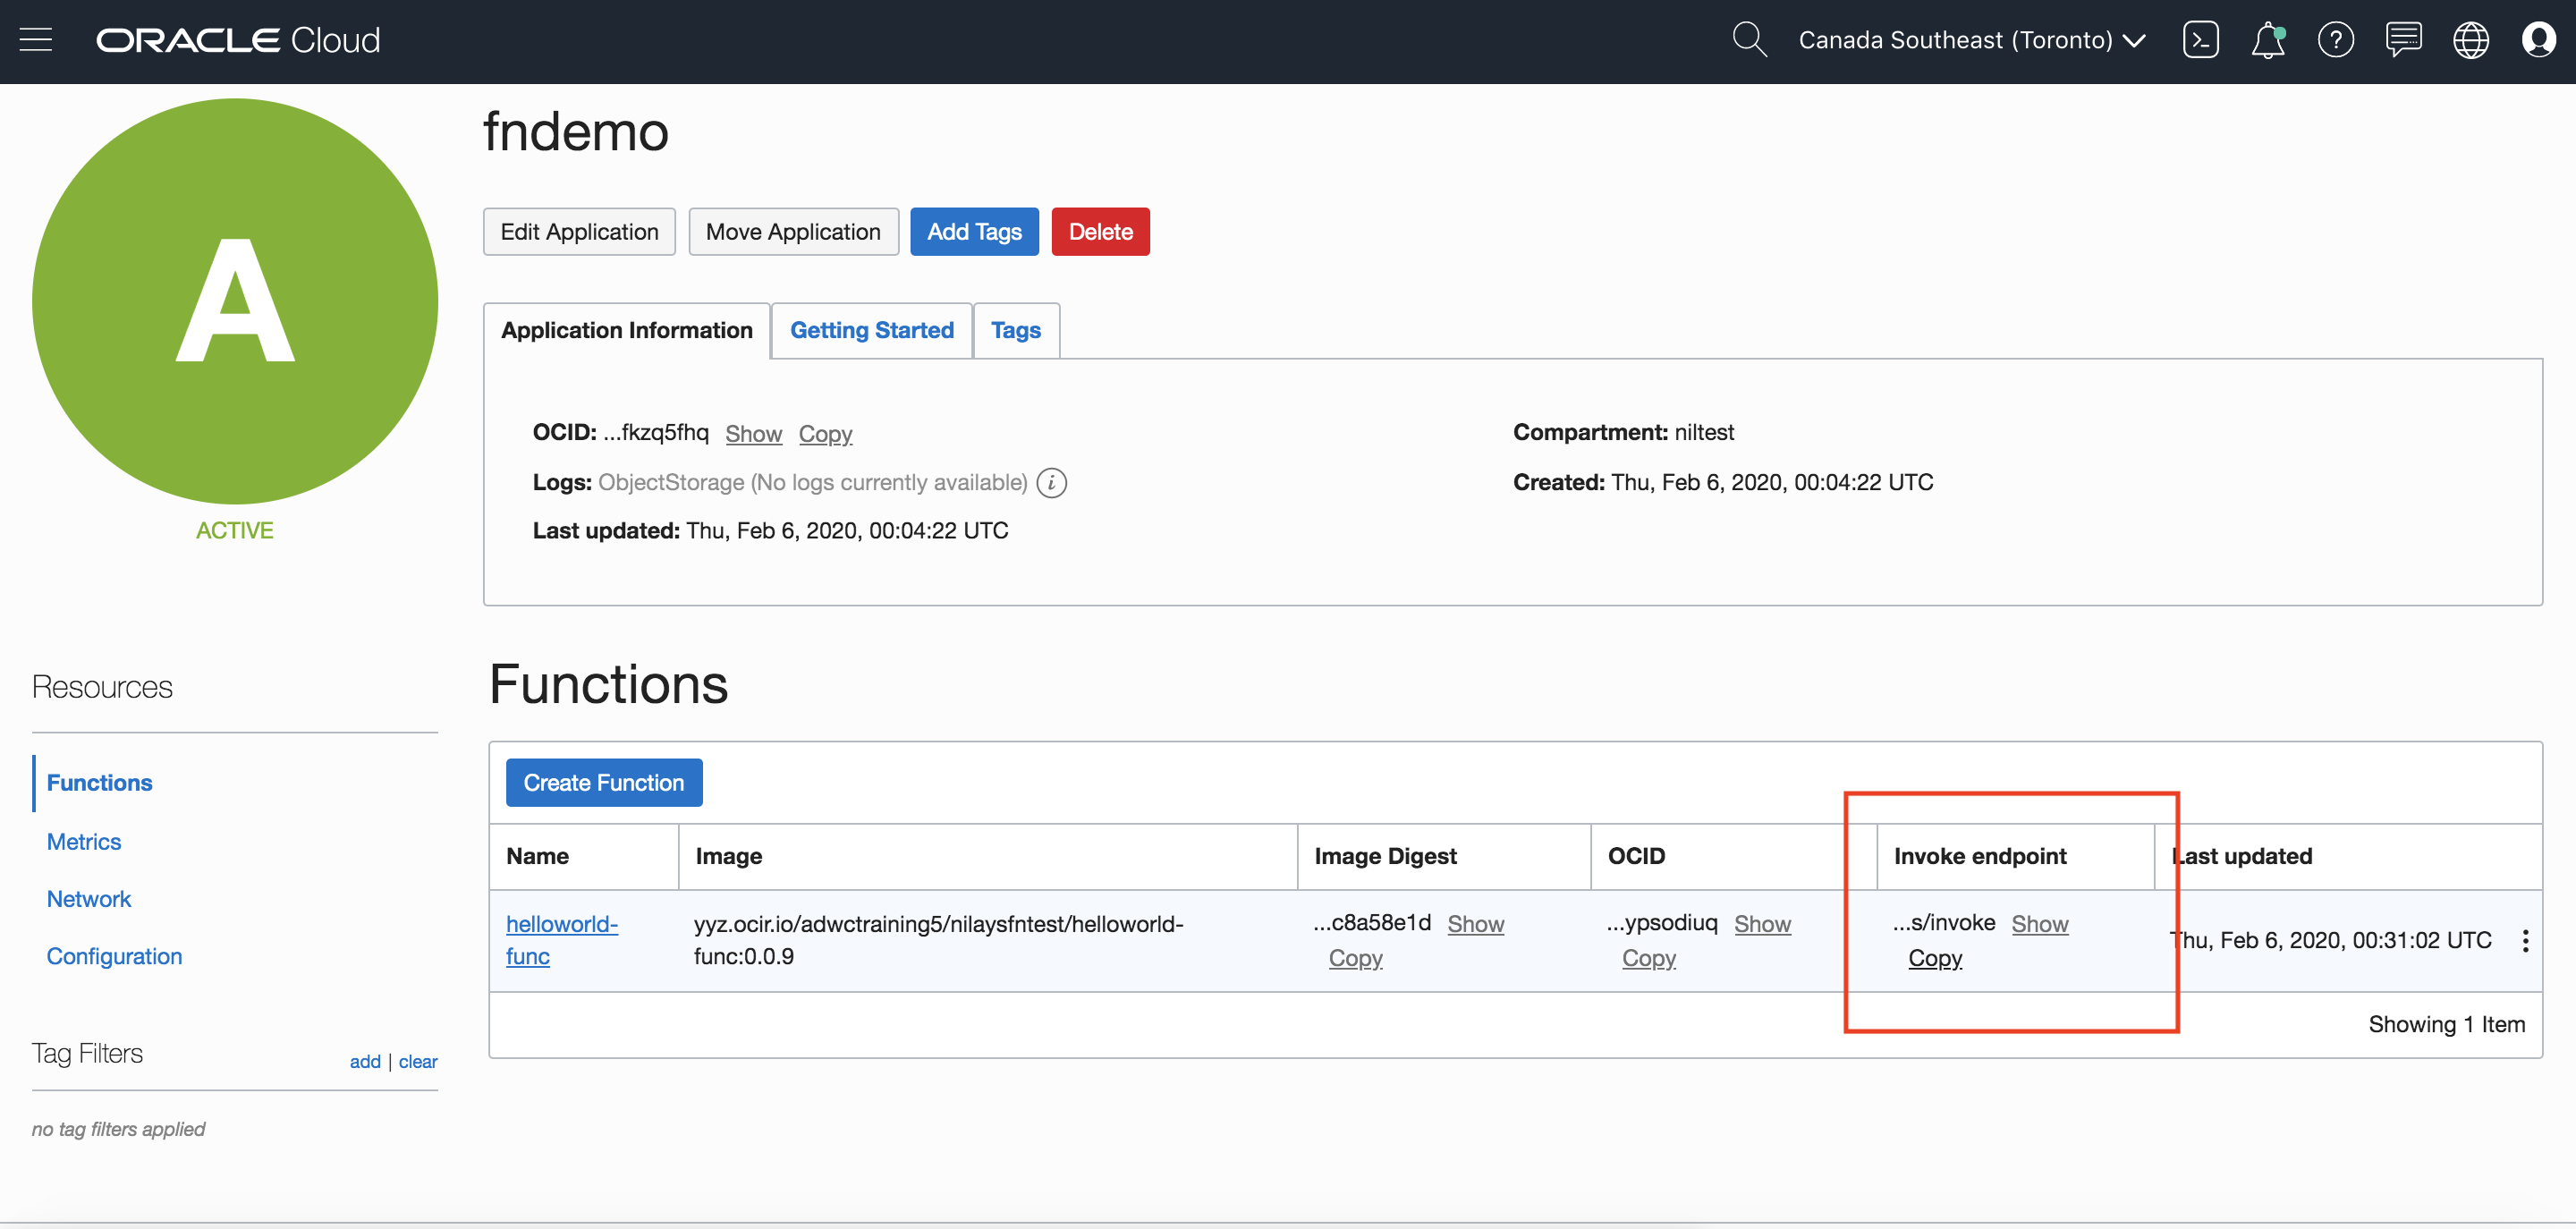
Task: Open the chat feedback icon
Action: tap(2403, 40)
